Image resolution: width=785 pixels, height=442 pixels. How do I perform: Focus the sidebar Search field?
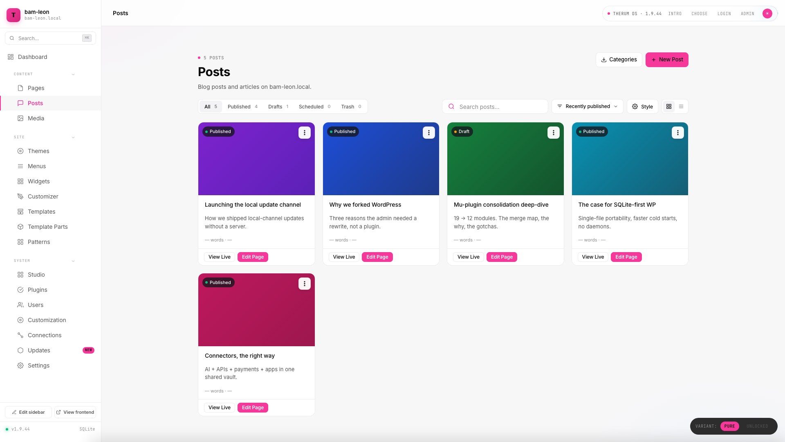[50, 38]
